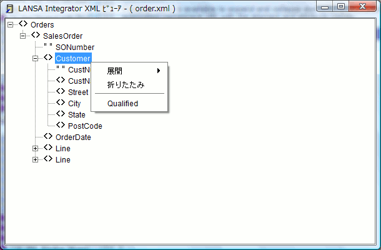This screenshot has height=250, width=381.
Task: Select the State tree item
Action: click(77, 115)
